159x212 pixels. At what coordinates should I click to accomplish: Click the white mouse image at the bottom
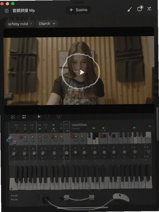pos(121,198)
